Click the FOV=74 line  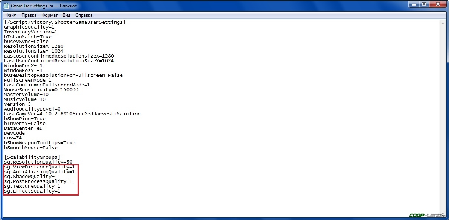point(13,138)
